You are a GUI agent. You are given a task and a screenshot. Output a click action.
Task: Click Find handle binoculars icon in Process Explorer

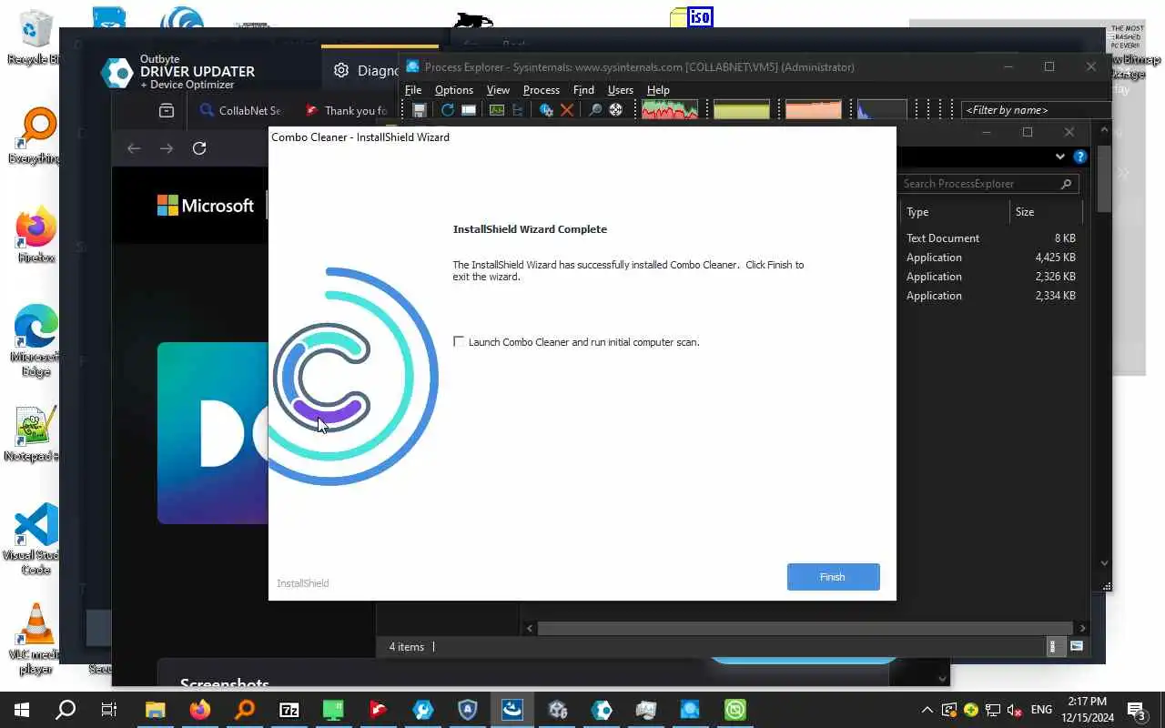(594, 110)
